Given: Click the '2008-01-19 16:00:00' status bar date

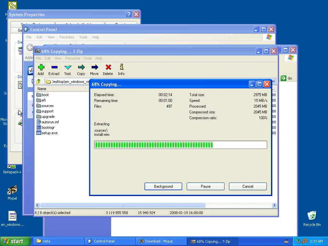Looking at the screenshot, I should 186,213.
